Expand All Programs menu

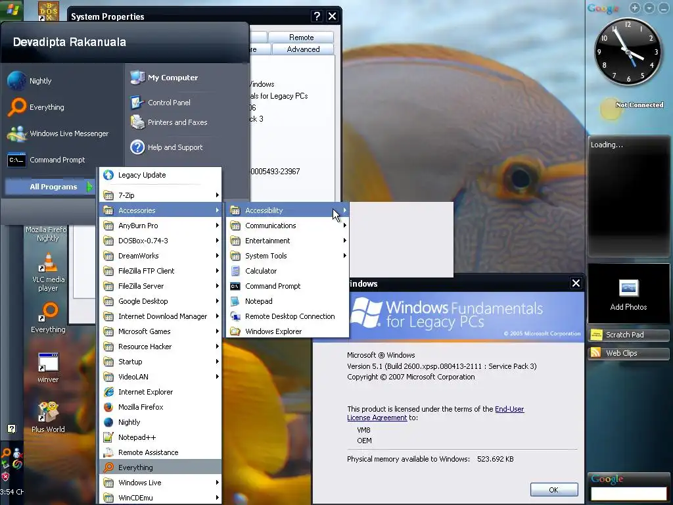pyautogui.click(x=49, y=187)
